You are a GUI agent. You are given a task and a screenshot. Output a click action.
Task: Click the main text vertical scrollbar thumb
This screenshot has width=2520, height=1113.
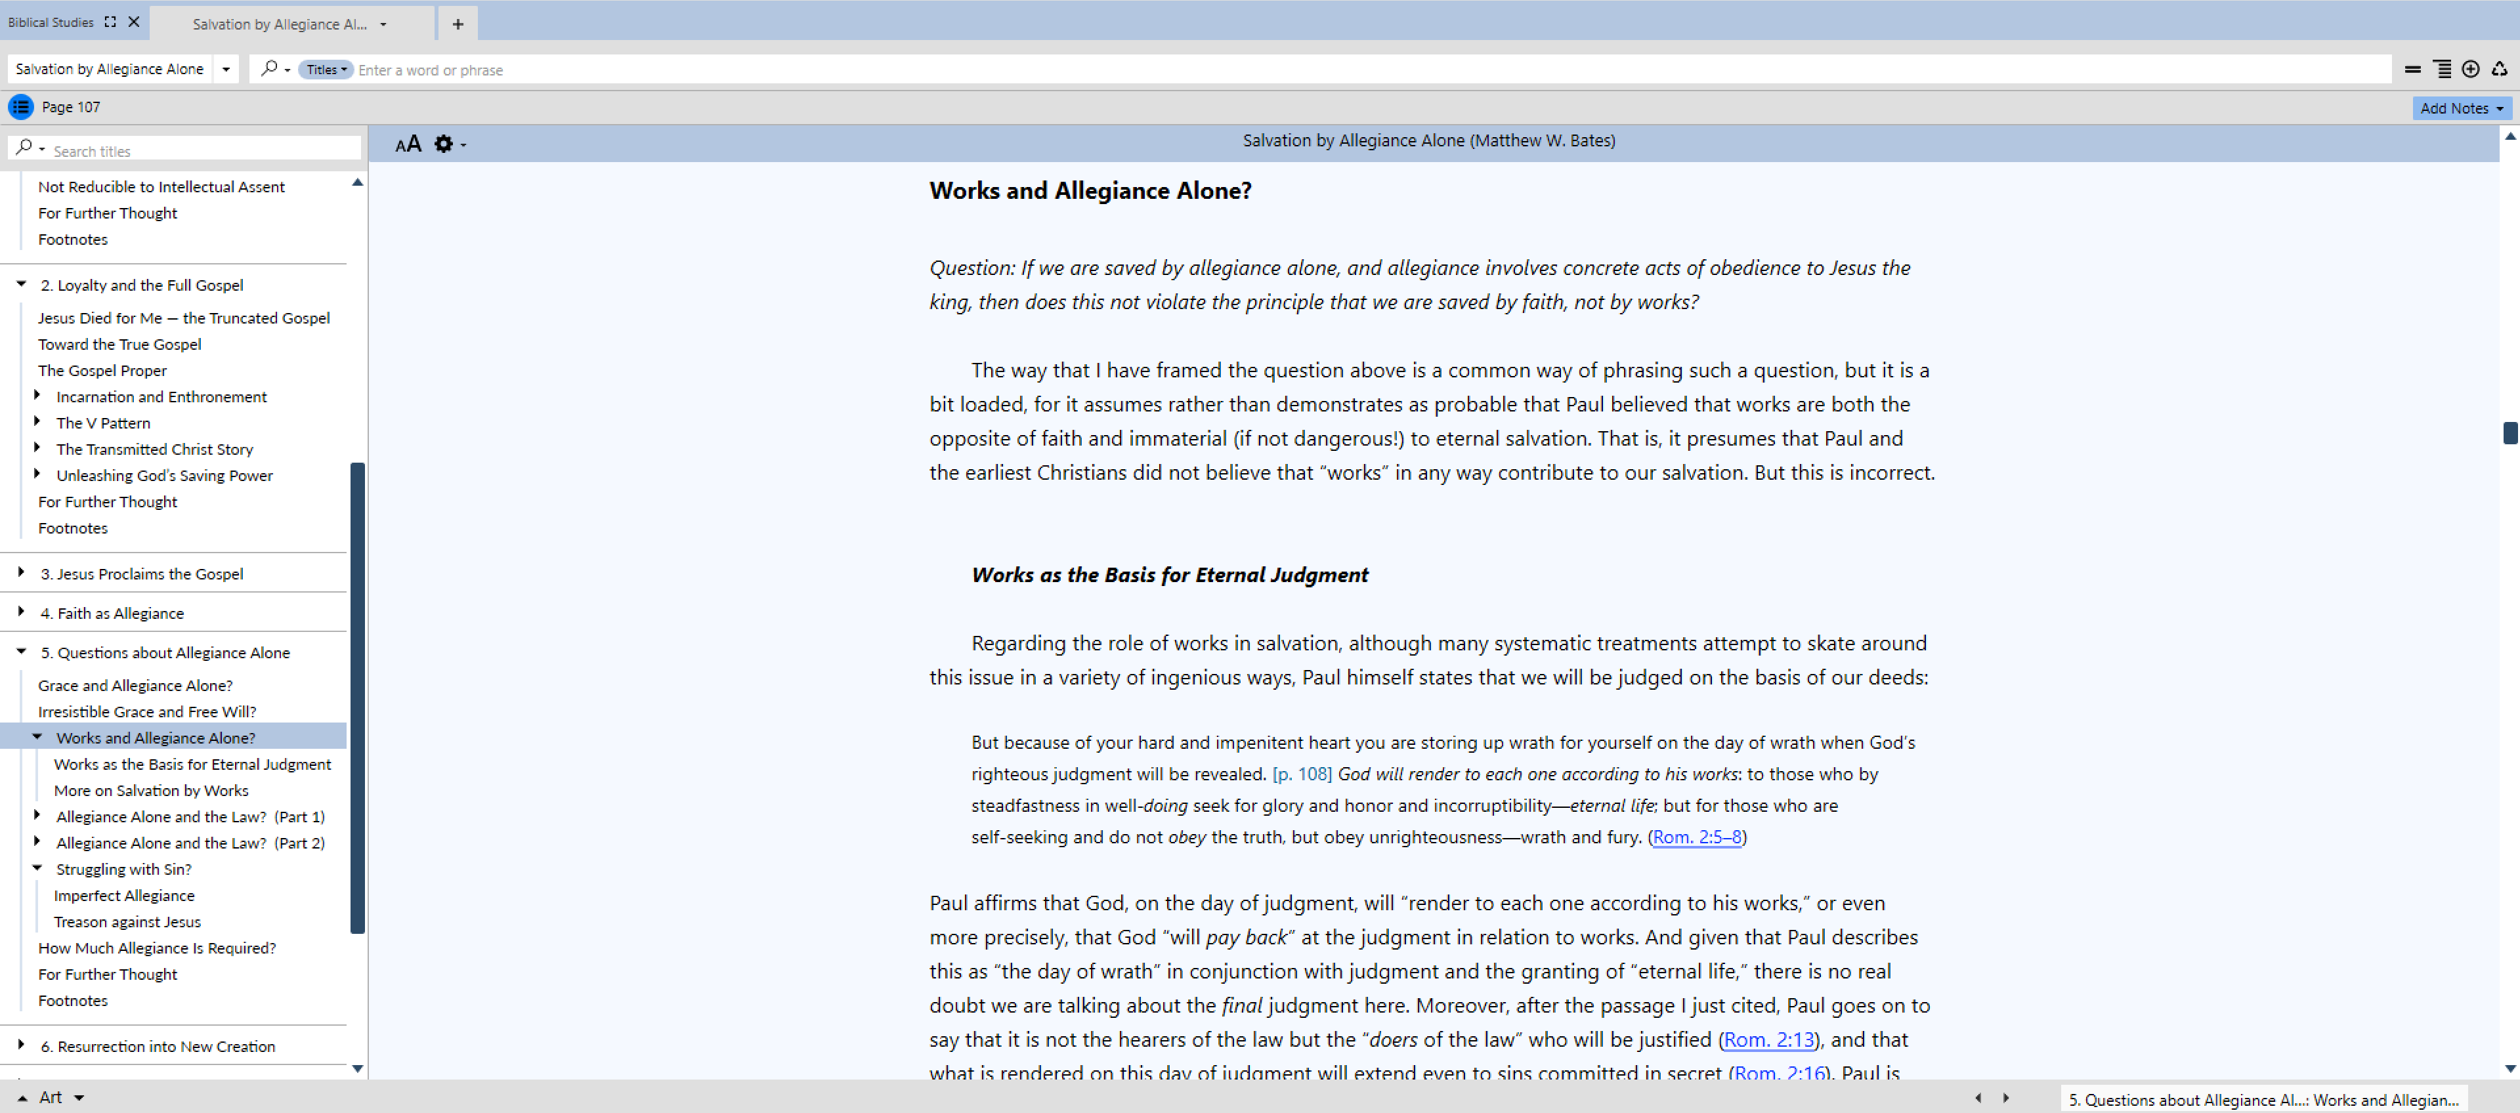2510,432
